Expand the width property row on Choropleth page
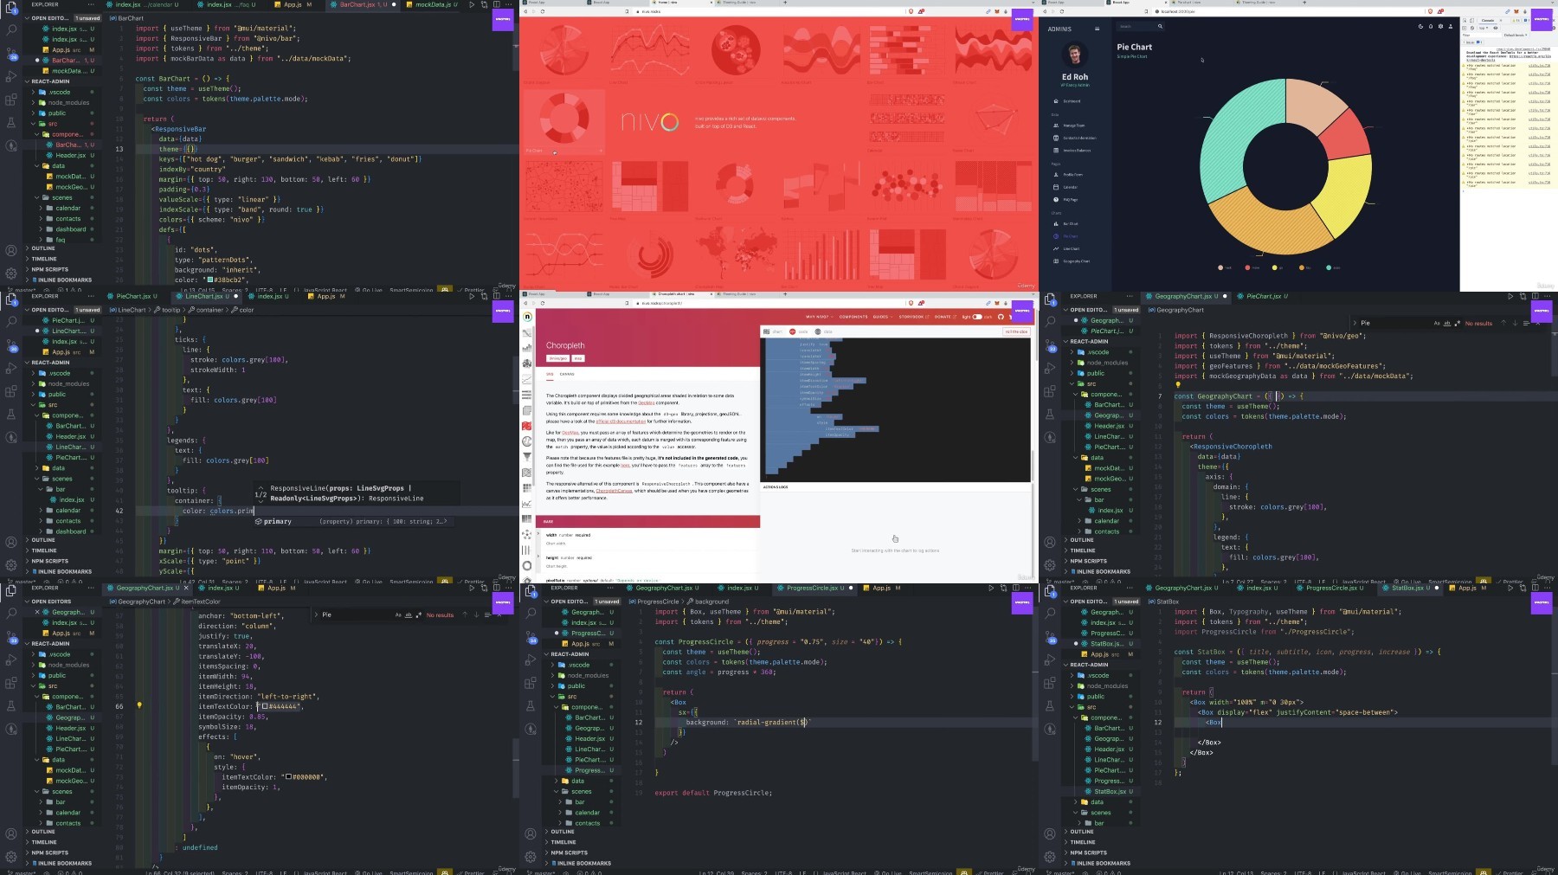 647,538
